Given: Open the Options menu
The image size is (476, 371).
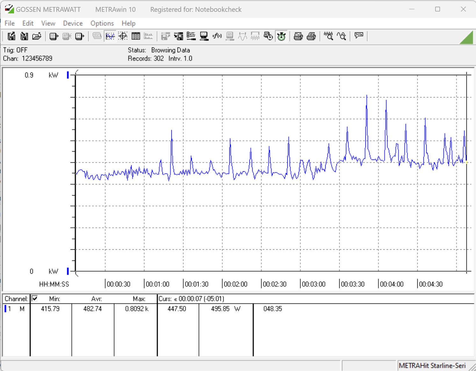Looking at the screenshot, I should (102, 23).
